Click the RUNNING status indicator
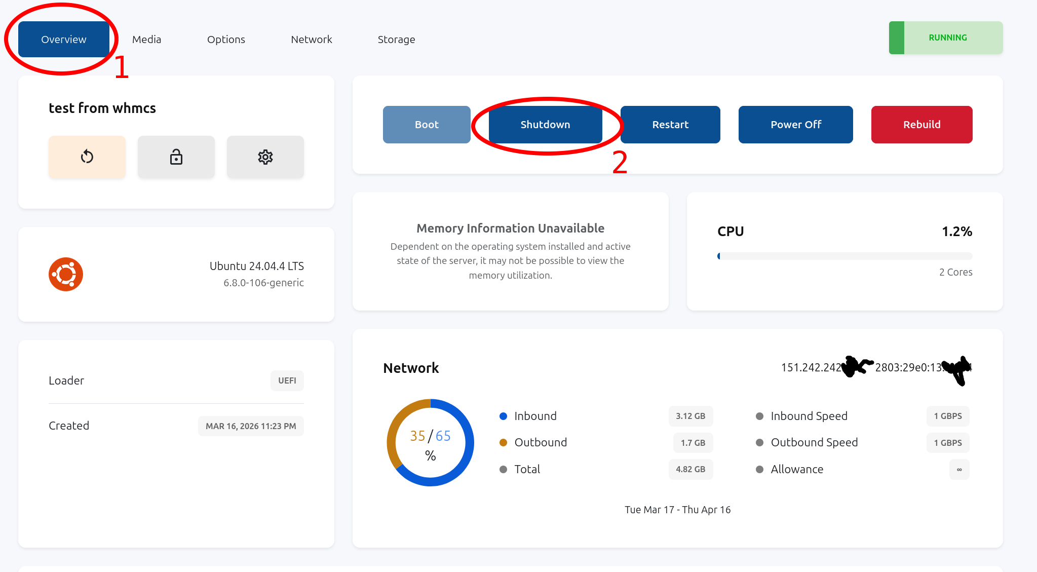Image resolution: width=1037 pixels, height=572 pixels. tap(945, 37)
